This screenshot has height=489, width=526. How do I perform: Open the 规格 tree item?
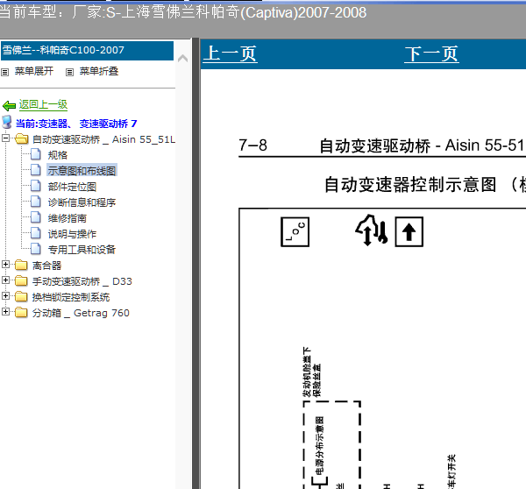[57, 155]
